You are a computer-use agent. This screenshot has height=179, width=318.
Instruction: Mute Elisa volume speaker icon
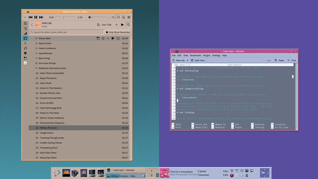(x=89, y=17)
